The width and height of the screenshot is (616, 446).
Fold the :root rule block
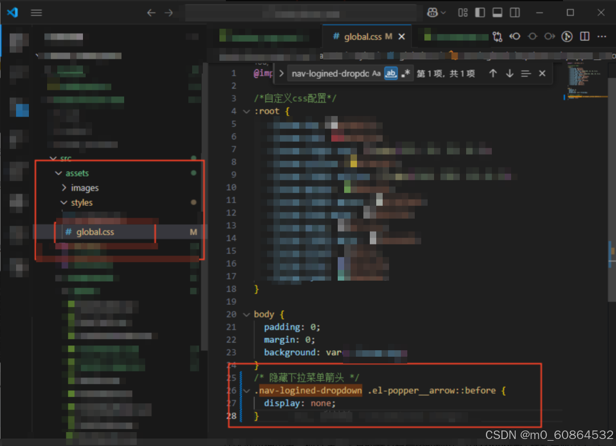pyautogui.click(x=246, y=111)
